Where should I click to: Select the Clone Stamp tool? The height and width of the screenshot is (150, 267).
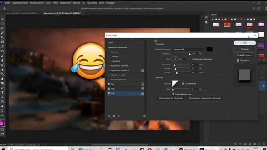3,60
